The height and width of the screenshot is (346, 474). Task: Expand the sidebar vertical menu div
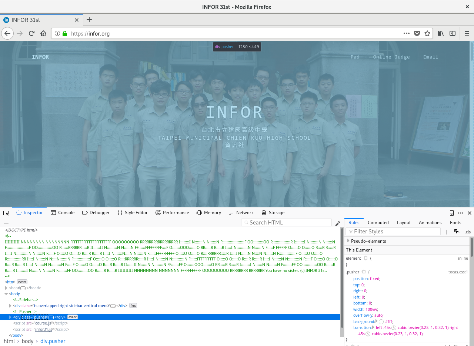pos(10,306)
